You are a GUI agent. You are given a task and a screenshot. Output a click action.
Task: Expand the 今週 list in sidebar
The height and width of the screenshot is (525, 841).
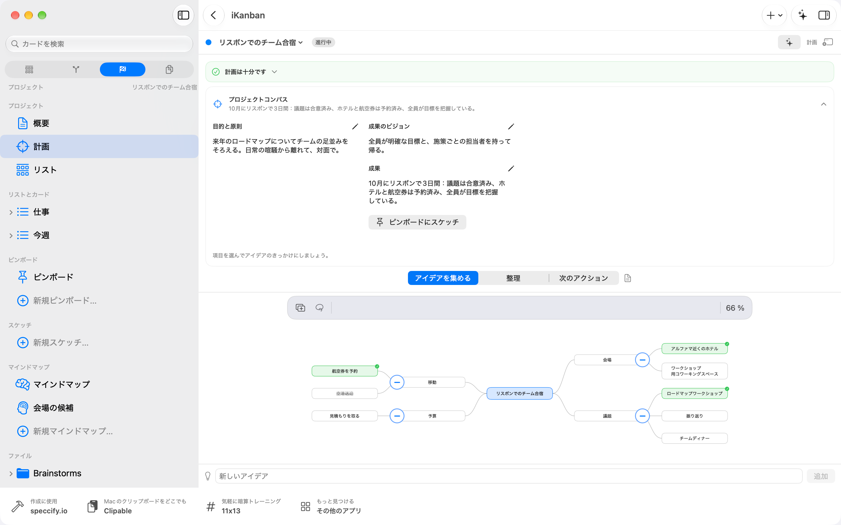point(11,235)
